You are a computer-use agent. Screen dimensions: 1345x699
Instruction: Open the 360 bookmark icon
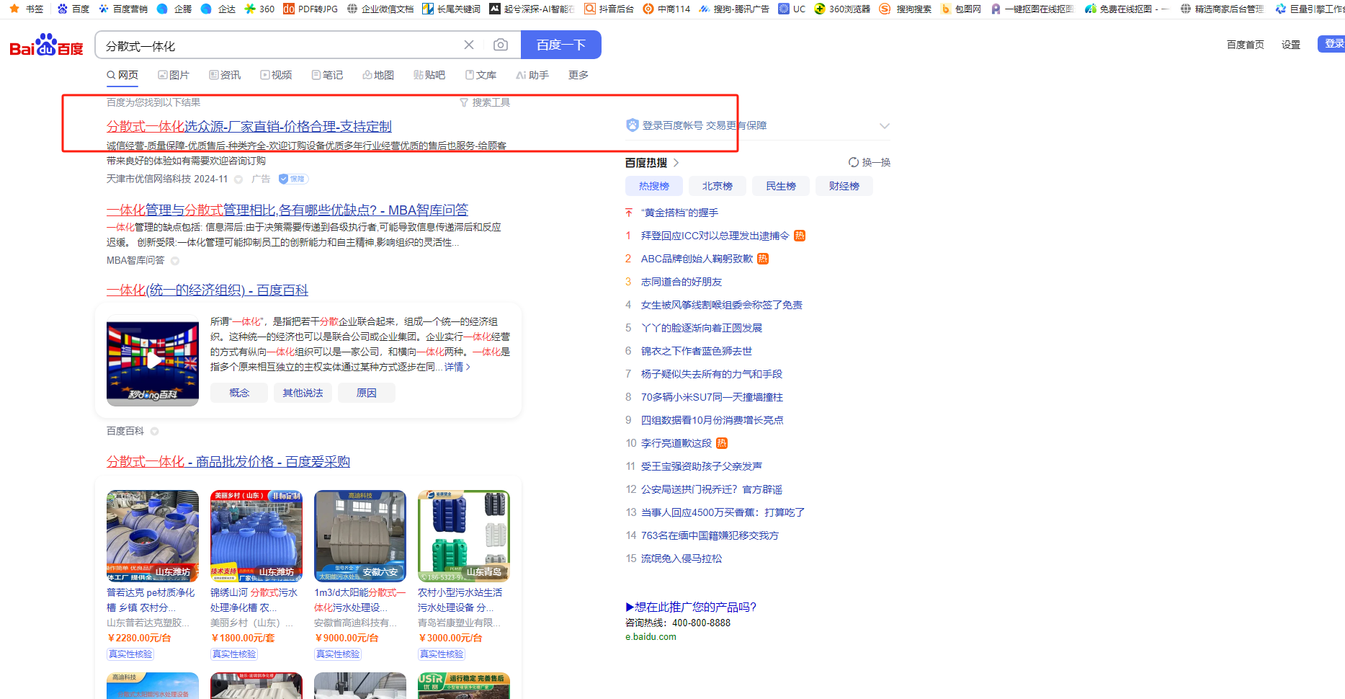pyautogui.click(x=250, y=9)
